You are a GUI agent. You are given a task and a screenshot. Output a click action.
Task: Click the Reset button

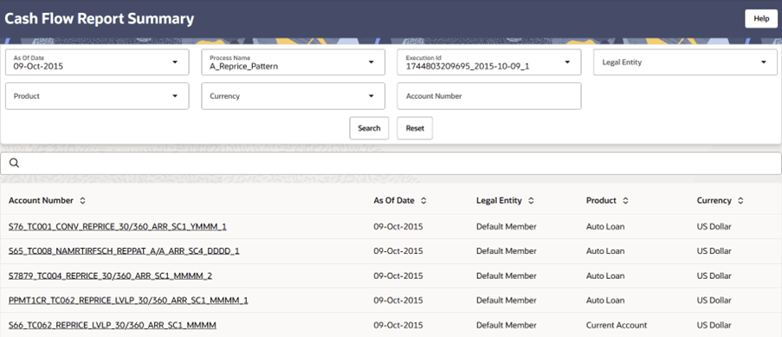pos(415,128)
